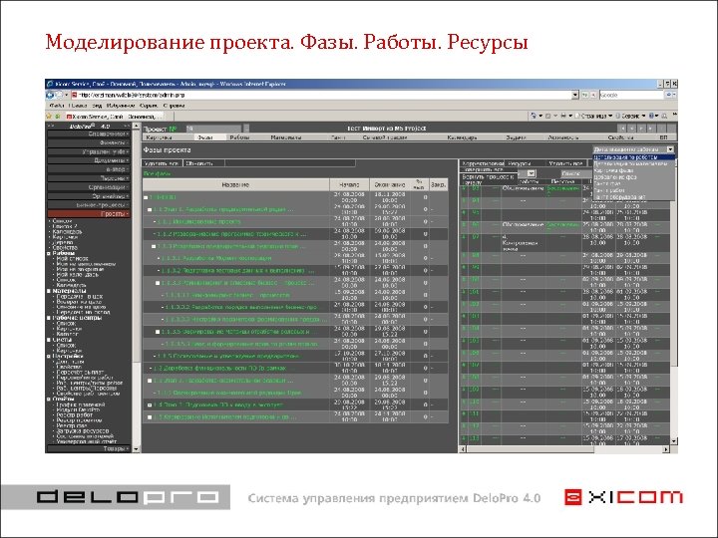Open Реестр работ report link

74,414
